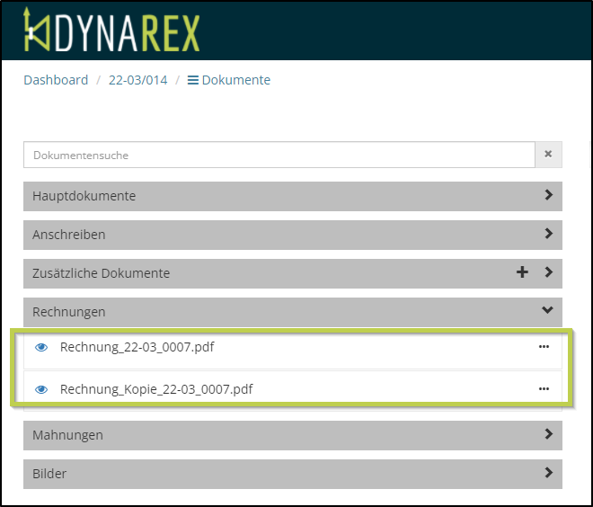Screen dimensions: 593x507
Task: Add a document via plus icon in Zusätzliche Dokumente
Action: pos(522,272)
